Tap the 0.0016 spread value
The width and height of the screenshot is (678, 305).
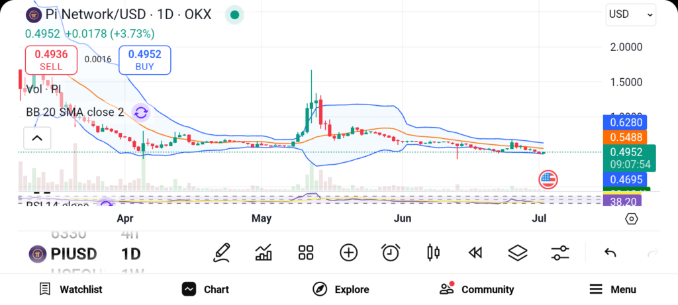coord(98,60)
